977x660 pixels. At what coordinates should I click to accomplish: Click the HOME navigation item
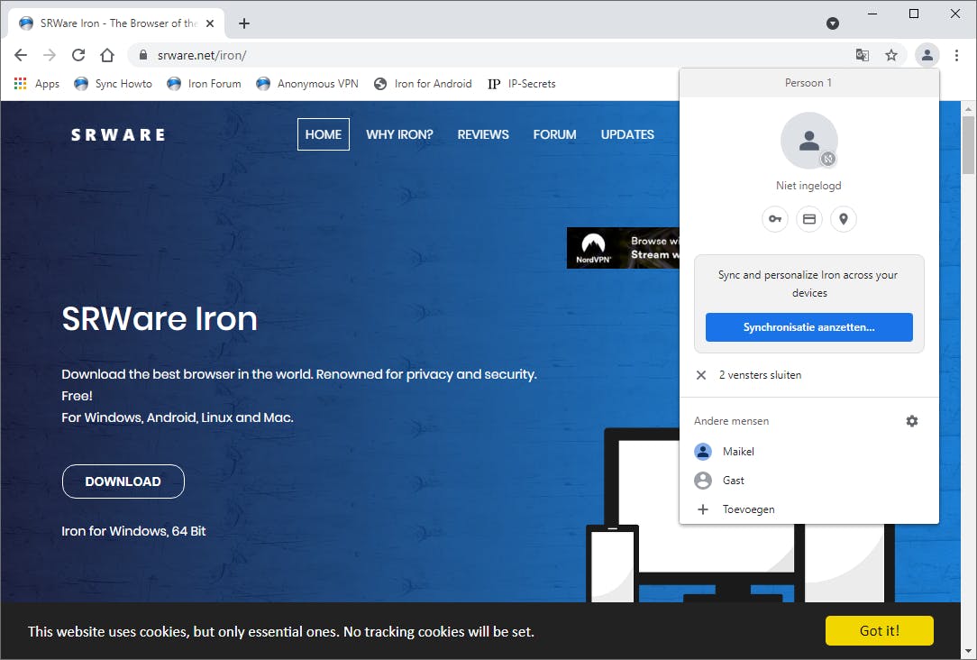(324, 134)
